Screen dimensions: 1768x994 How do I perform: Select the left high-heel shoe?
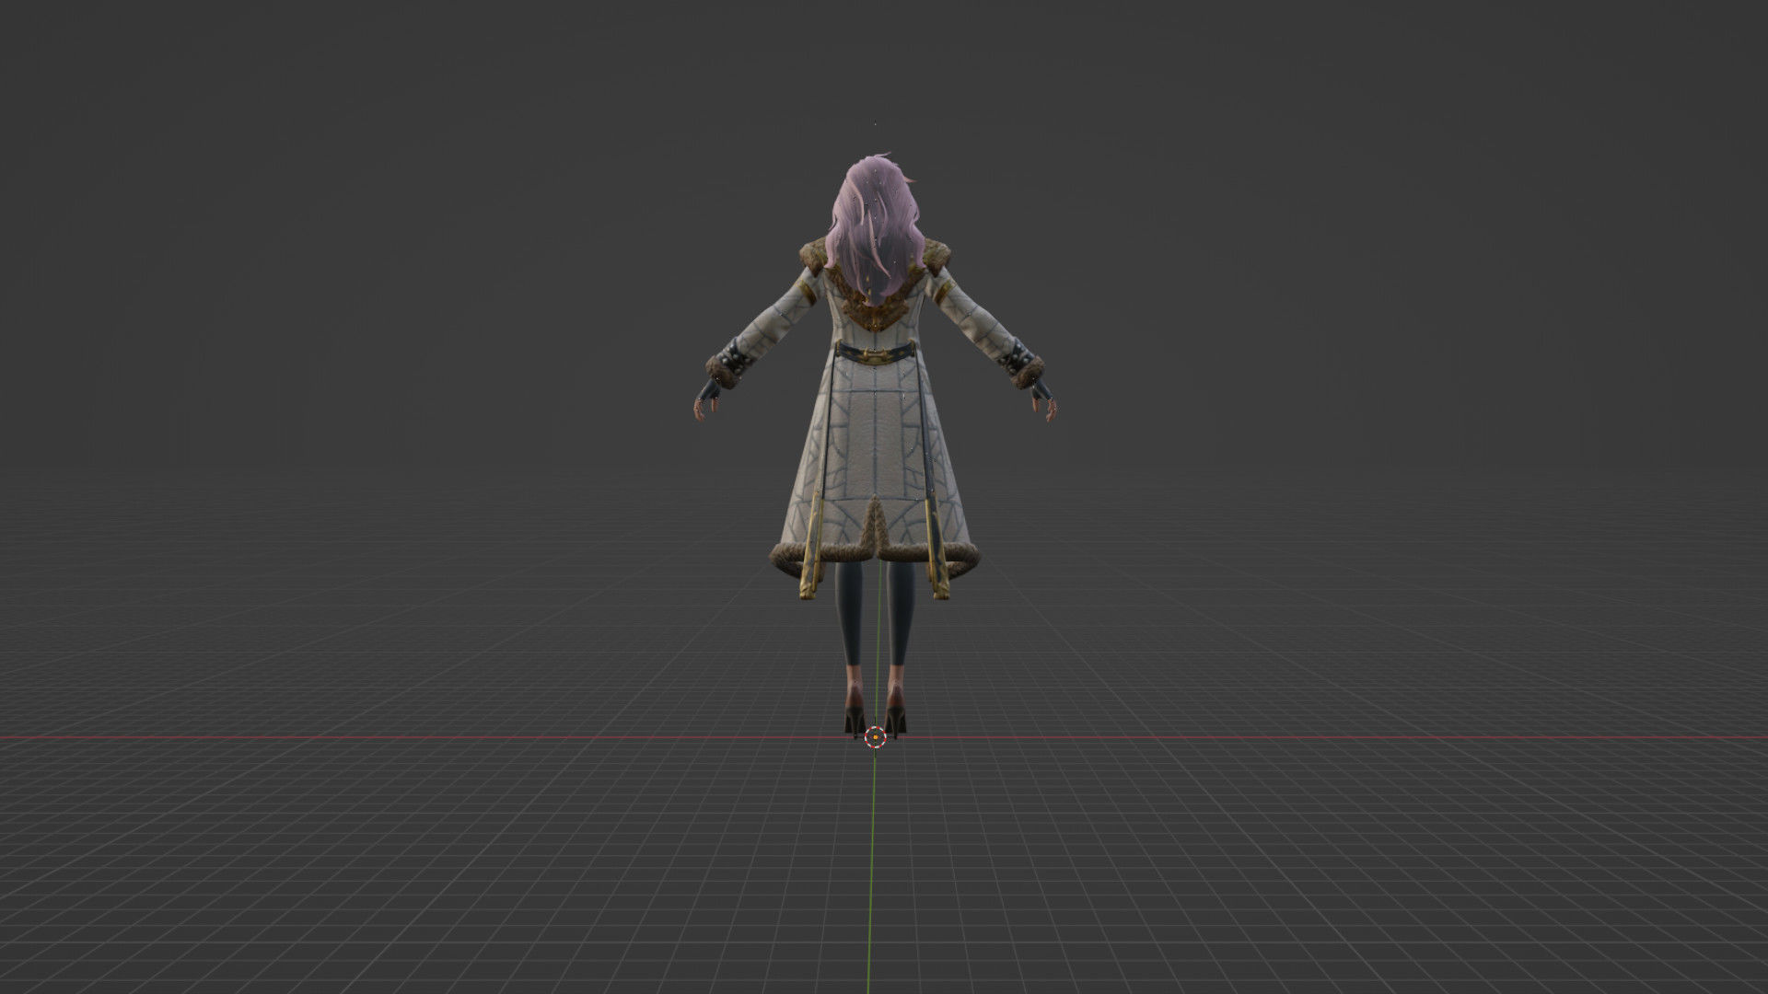855,713
